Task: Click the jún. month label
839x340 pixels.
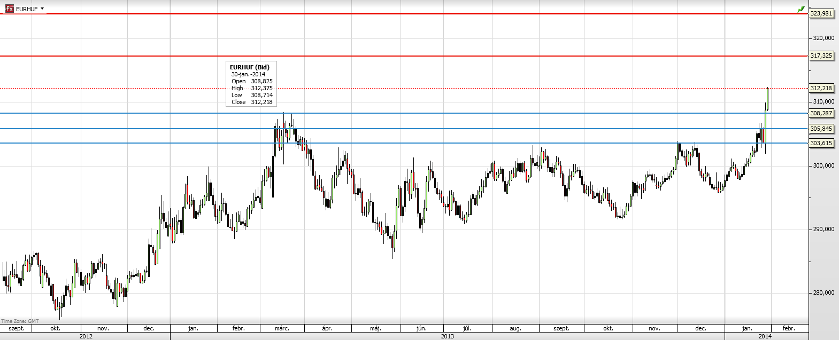Action: (422, 328)
